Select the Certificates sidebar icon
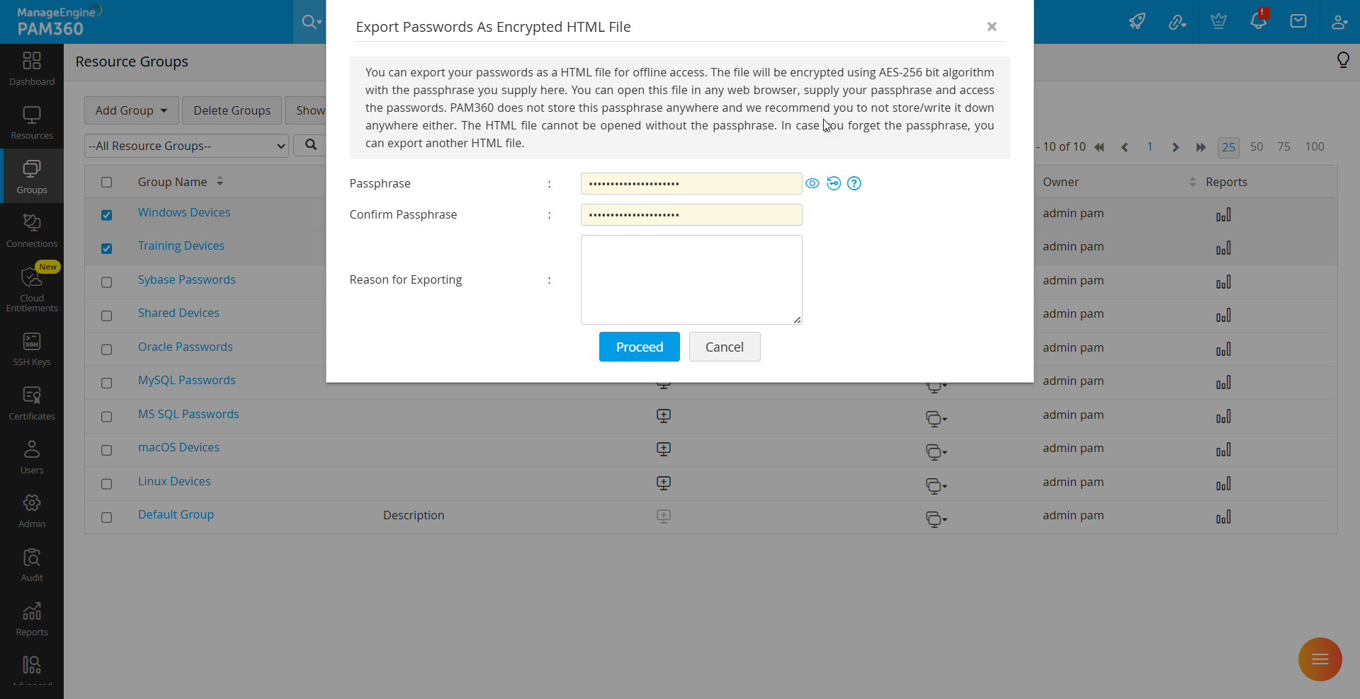Image resolution: width=1360 pixels, height=699 pixels. [x=31, y=402]
